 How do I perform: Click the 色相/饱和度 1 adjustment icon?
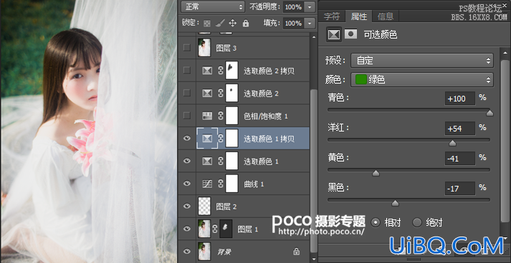click(x=207, y=116)
